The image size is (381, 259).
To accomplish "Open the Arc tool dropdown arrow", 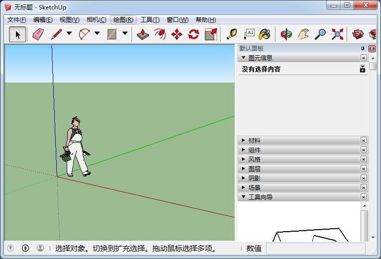I will coord(97,33).
